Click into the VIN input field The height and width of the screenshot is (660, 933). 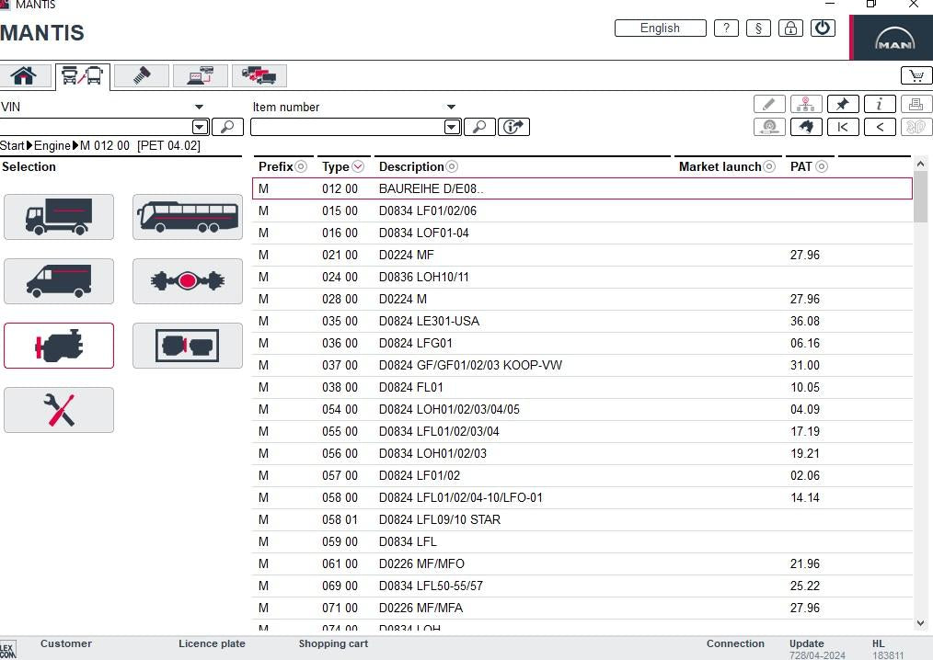tap(97, 127)
